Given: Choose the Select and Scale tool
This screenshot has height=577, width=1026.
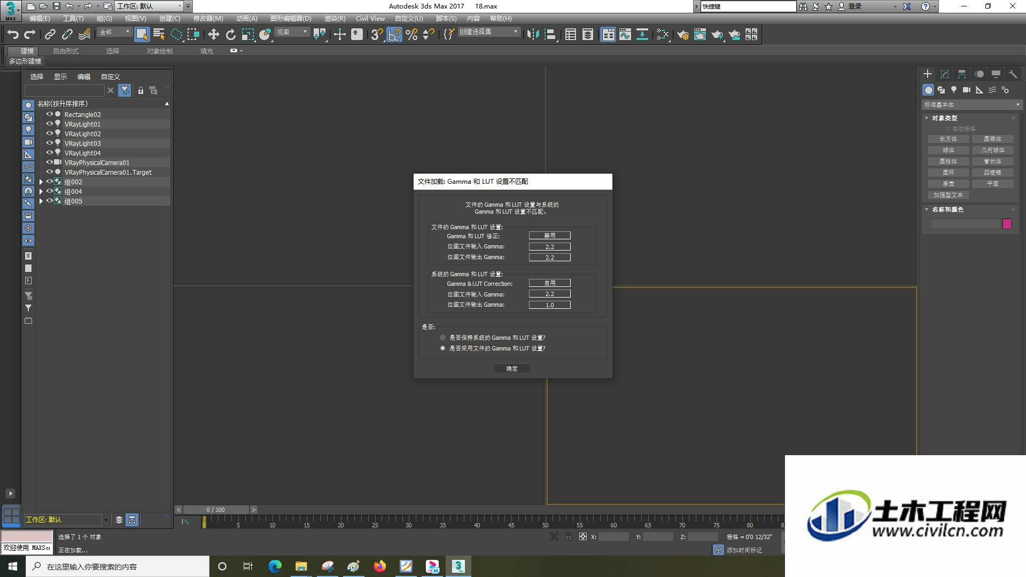Looking at the screenshot, I should [x=248, y=35].
